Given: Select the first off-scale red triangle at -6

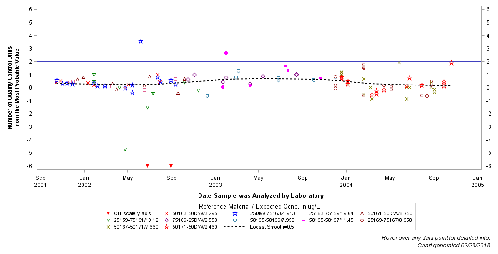Looking at the screenshot, I should click(x=147, y=166).
